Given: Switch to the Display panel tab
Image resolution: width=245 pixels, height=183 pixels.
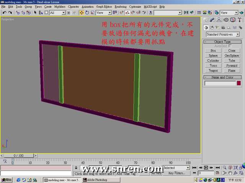Looking at the screenshot, I should point(233,20).
